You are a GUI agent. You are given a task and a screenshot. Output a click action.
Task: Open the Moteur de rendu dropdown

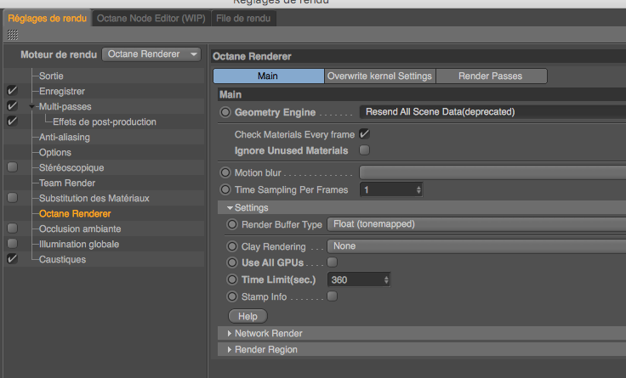[151, 54]
